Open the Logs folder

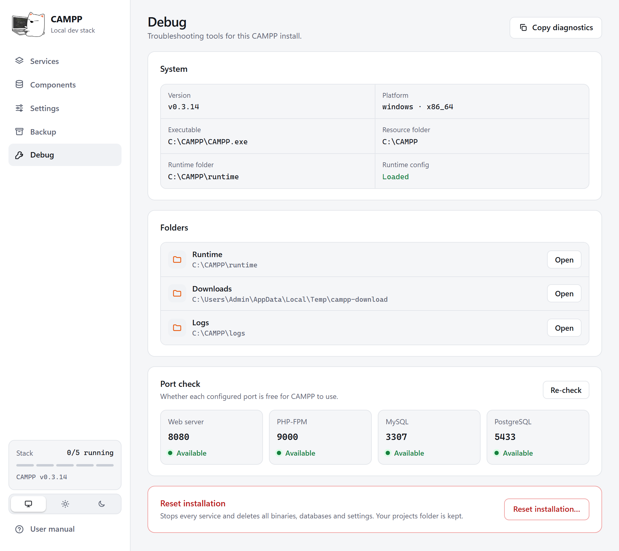[564, 328]
